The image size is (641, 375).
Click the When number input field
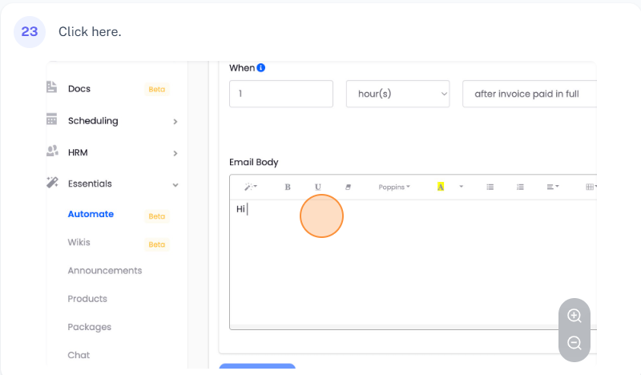click(280, 94)
